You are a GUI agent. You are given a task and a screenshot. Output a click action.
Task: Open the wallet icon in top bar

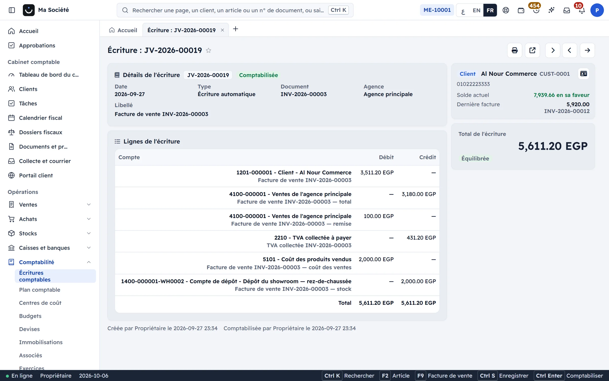pos(521,10)
